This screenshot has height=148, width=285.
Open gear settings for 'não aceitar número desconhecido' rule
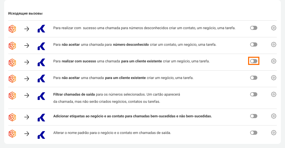pos(273,44)
